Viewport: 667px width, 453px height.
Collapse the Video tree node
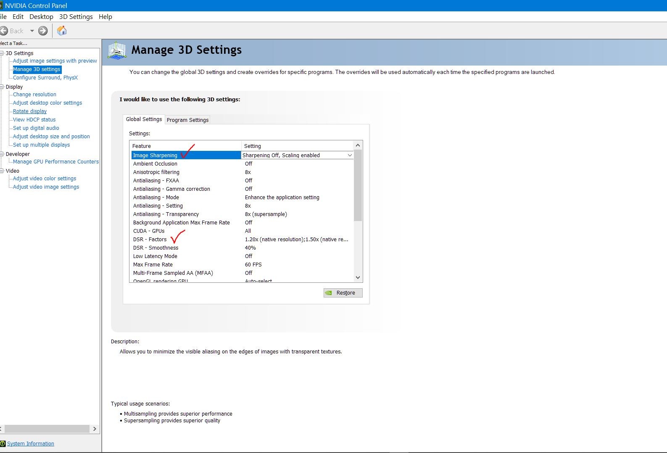coord(2,171)
